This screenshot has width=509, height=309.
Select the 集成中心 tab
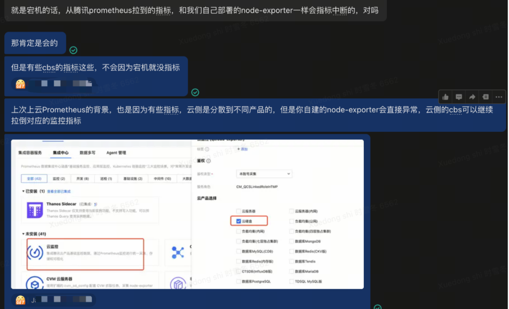pyautogui.click(x=61, y=152)
